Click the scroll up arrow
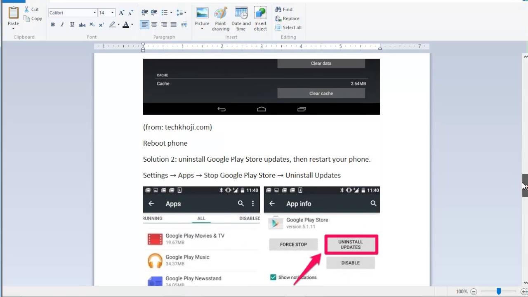 click(525, 57)
